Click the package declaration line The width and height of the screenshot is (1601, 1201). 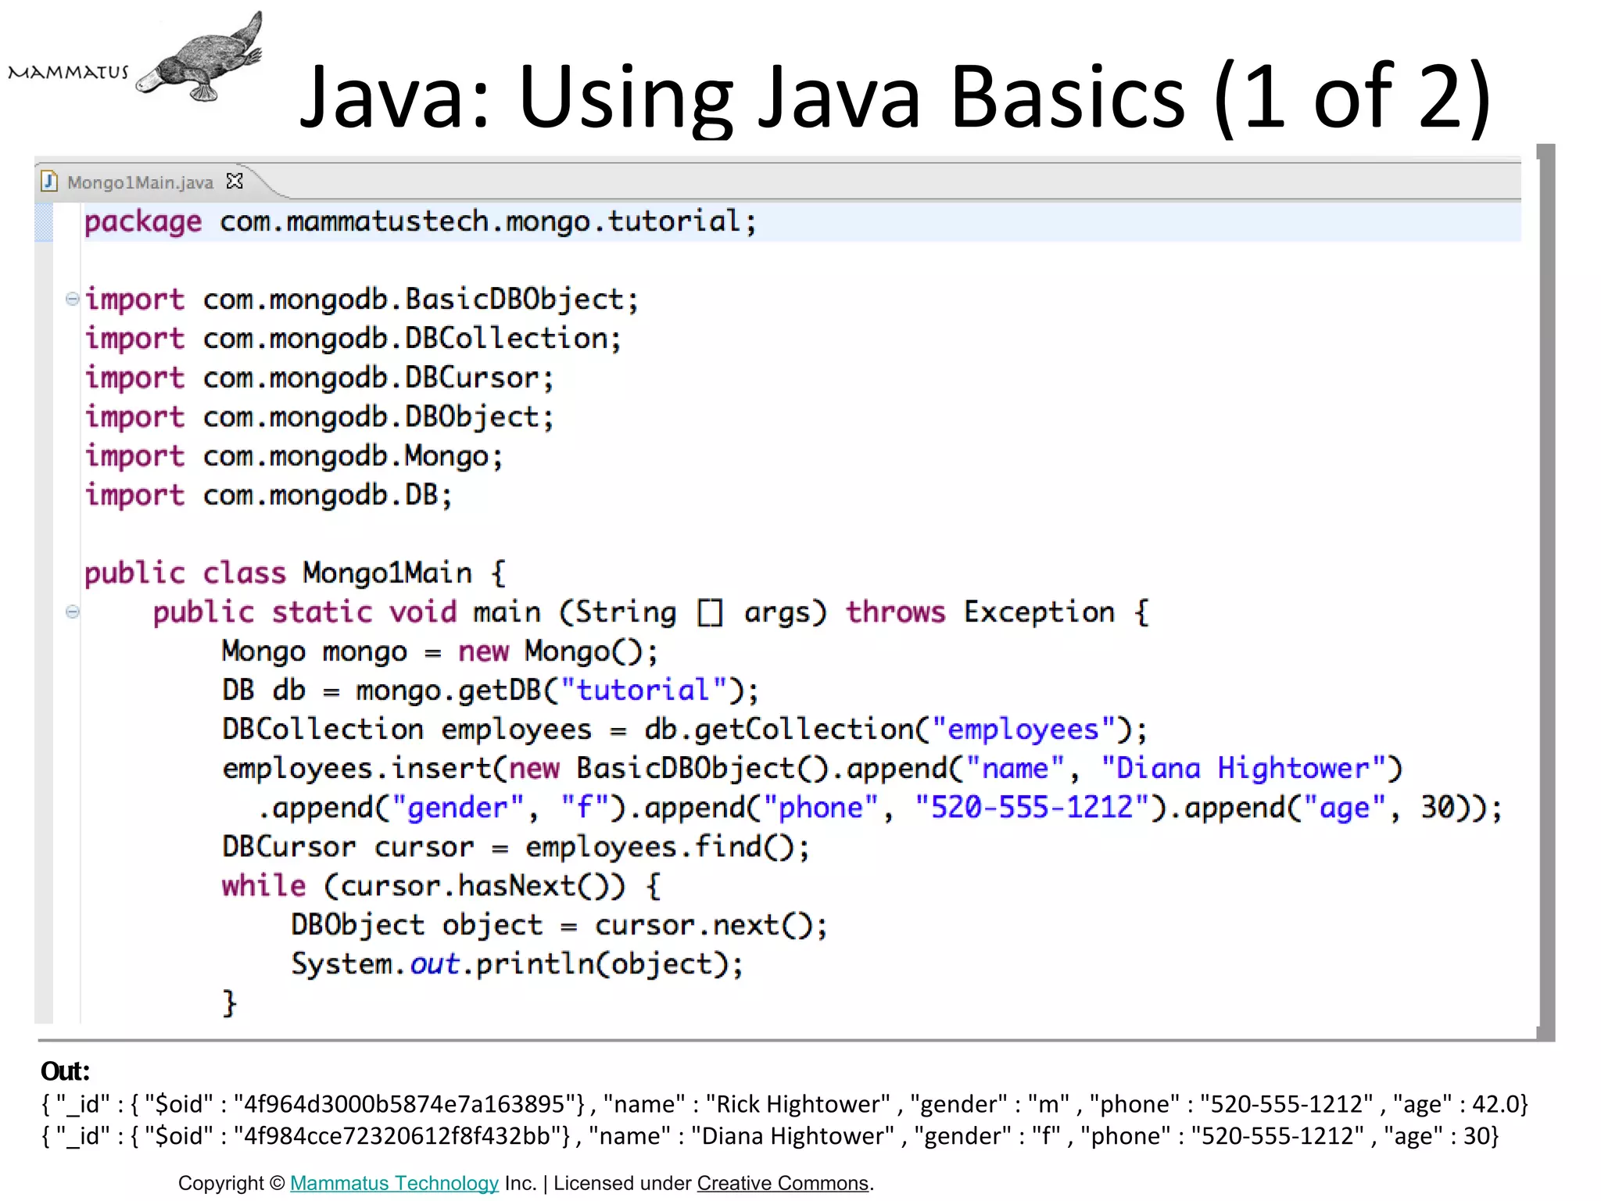[421, 222]
